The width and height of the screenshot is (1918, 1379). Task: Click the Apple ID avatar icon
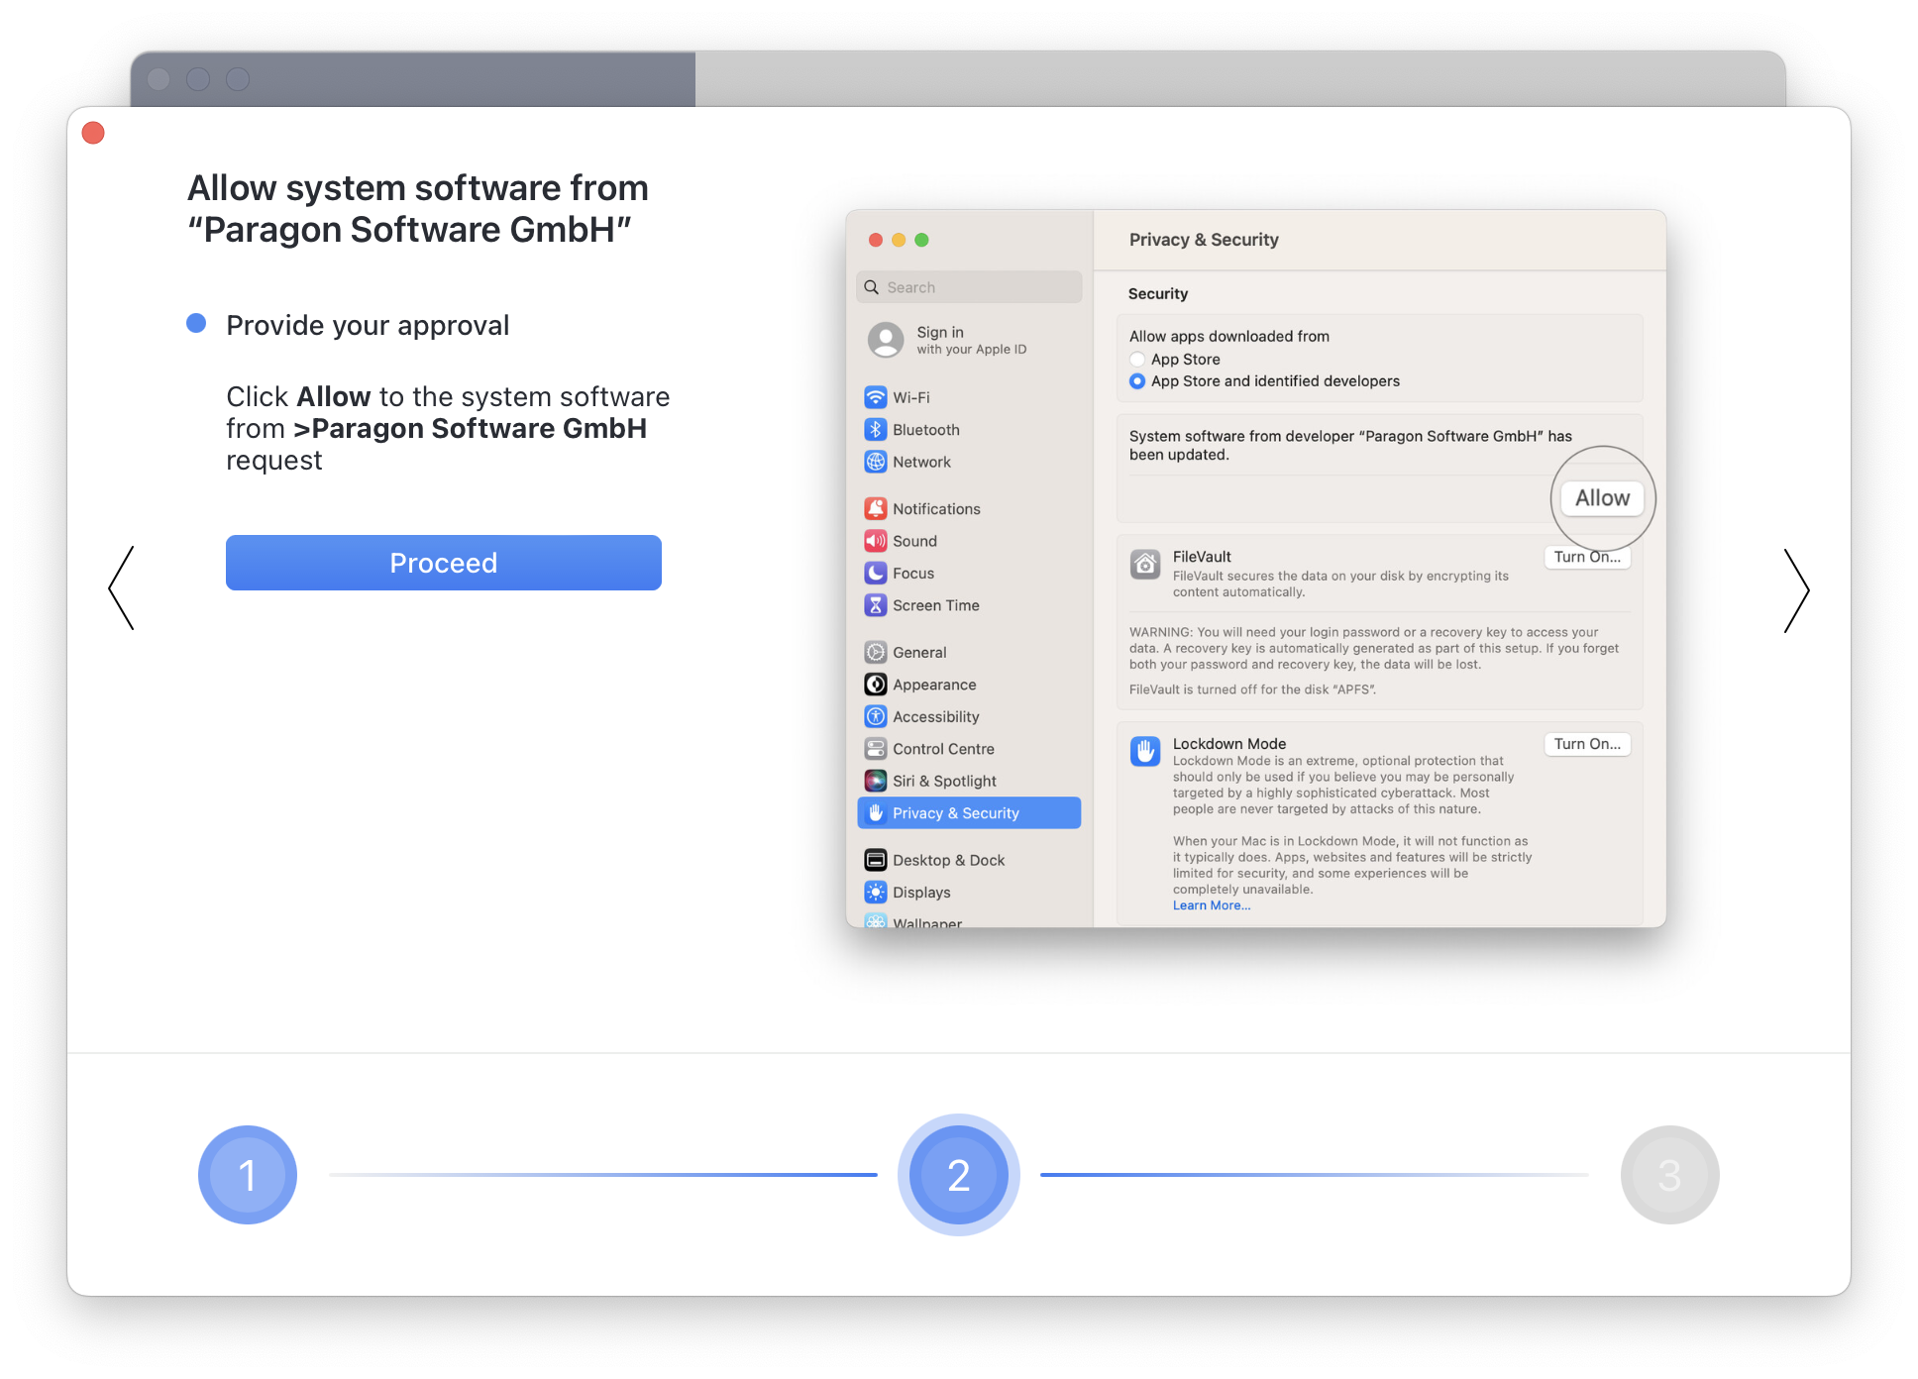coord(885,340)
